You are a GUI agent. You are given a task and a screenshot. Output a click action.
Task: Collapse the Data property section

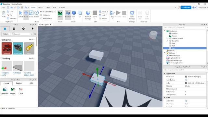click(x=165, y=97)
